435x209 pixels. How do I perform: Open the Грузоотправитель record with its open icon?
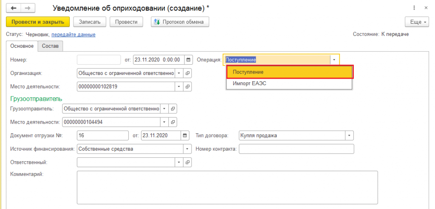(173, 109)
